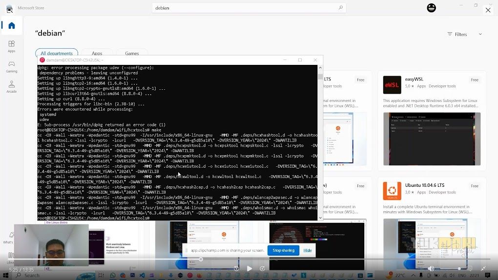Click inside the Store search field containing 'debian'

(249, 8)
